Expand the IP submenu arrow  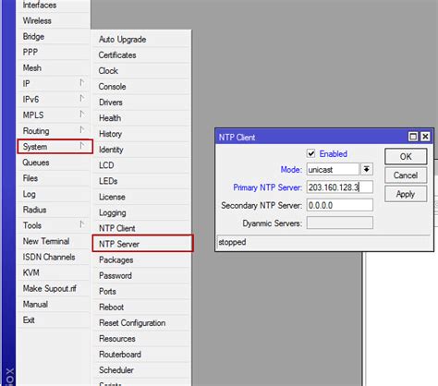coord(81,82)
